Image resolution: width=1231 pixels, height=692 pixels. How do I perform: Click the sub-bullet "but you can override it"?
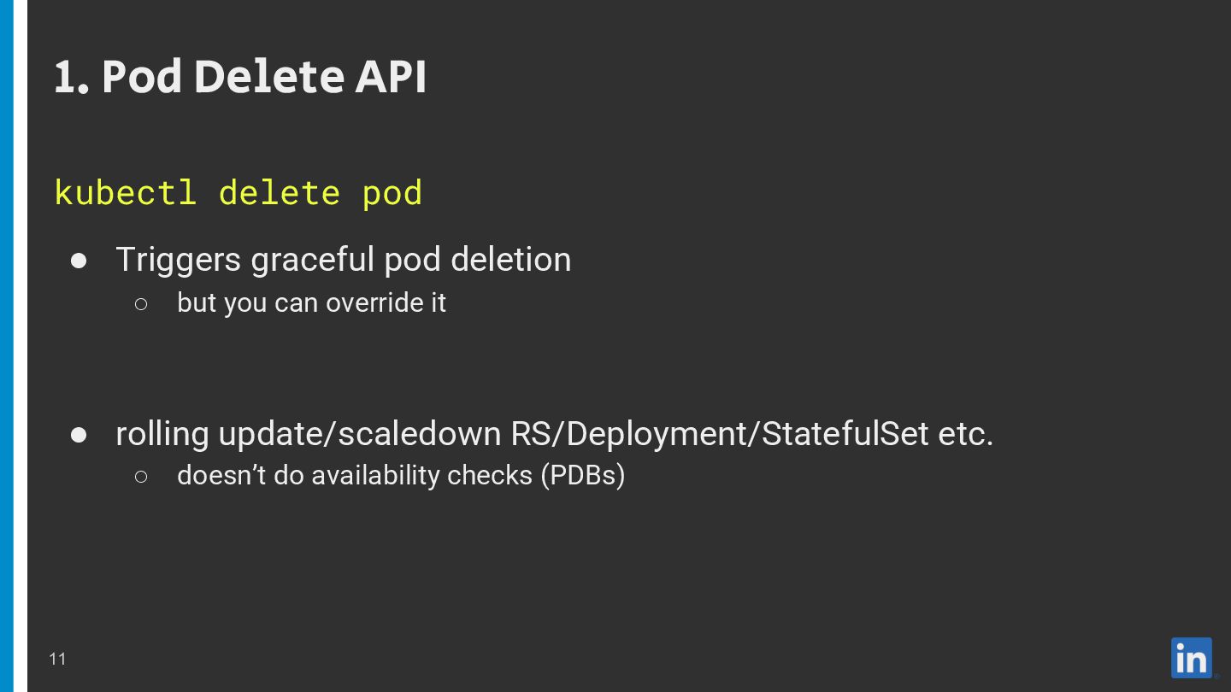311,303
